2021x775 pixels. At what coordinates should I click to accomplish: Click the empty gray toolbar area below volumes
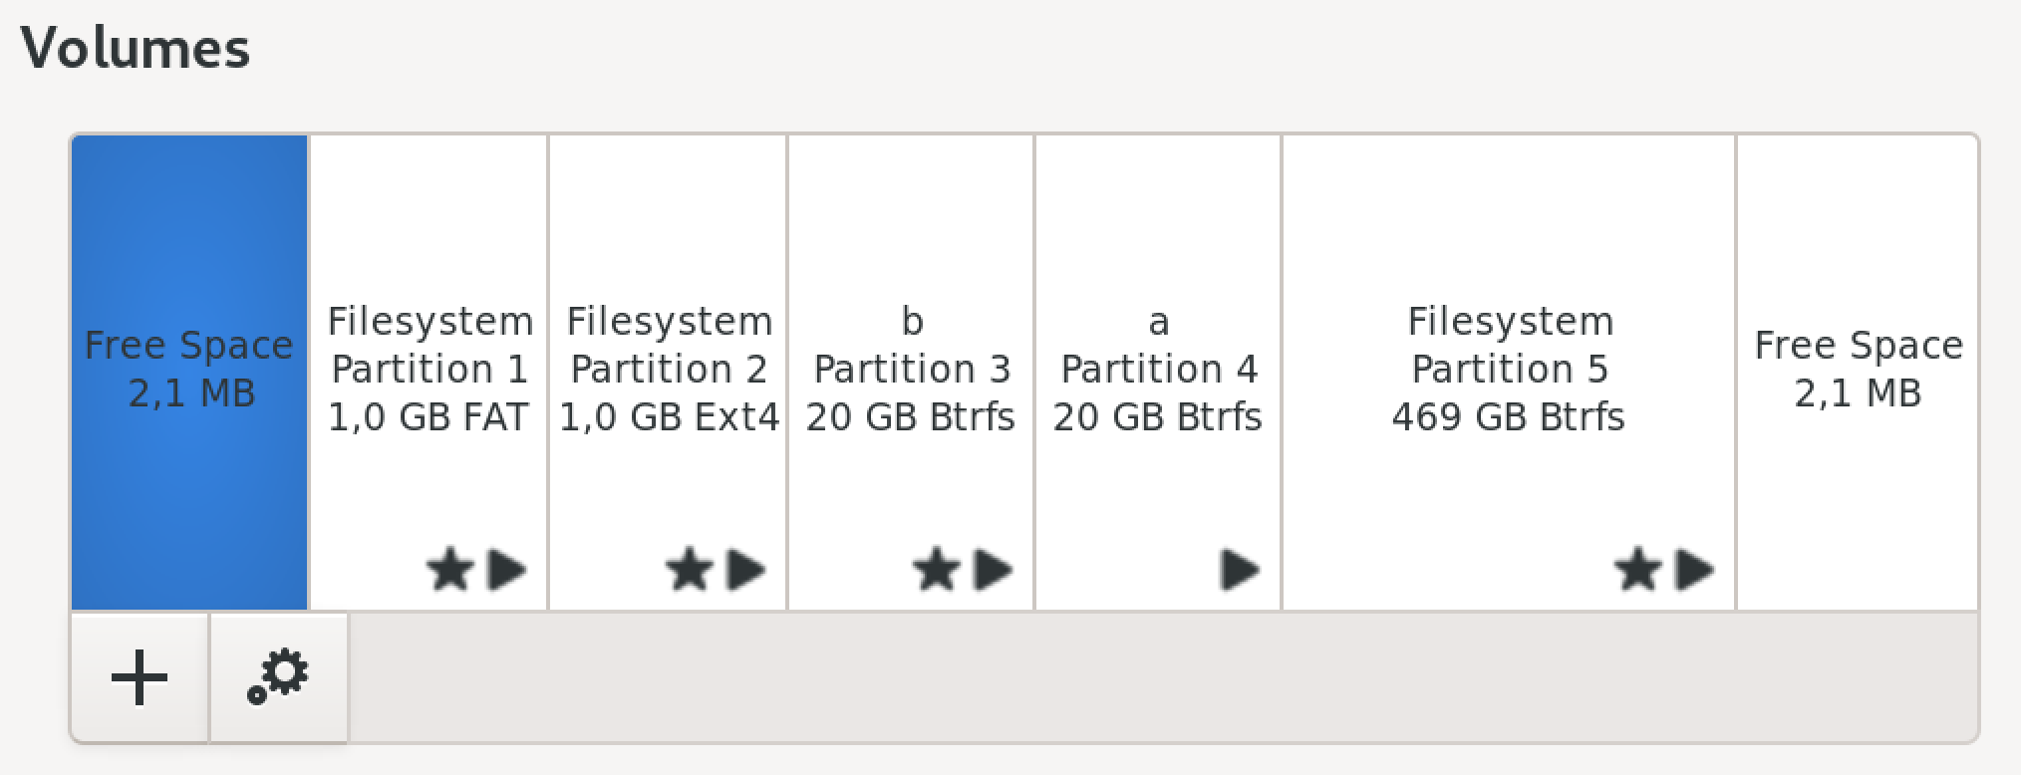pos(1156,677)
